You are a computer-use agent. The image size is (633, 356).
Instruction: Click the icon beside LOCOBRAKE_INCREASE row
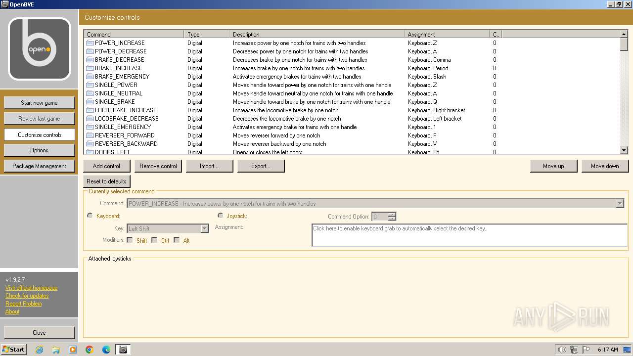pos(90,110)
